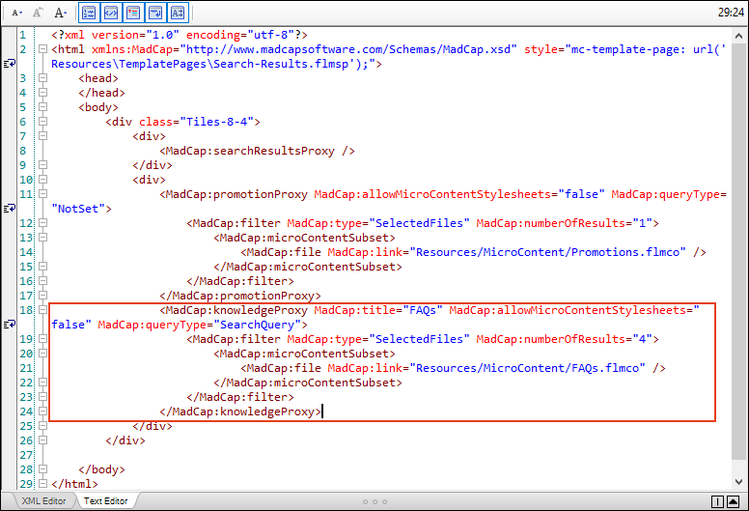Image resolution: width=749 pixels, height=511 pixels.
Task: Click the "NotSet" attribute value
Action: 78,209
